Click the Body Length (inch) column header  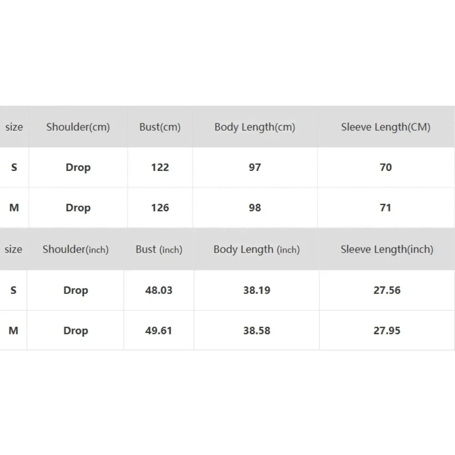(257, 249)
